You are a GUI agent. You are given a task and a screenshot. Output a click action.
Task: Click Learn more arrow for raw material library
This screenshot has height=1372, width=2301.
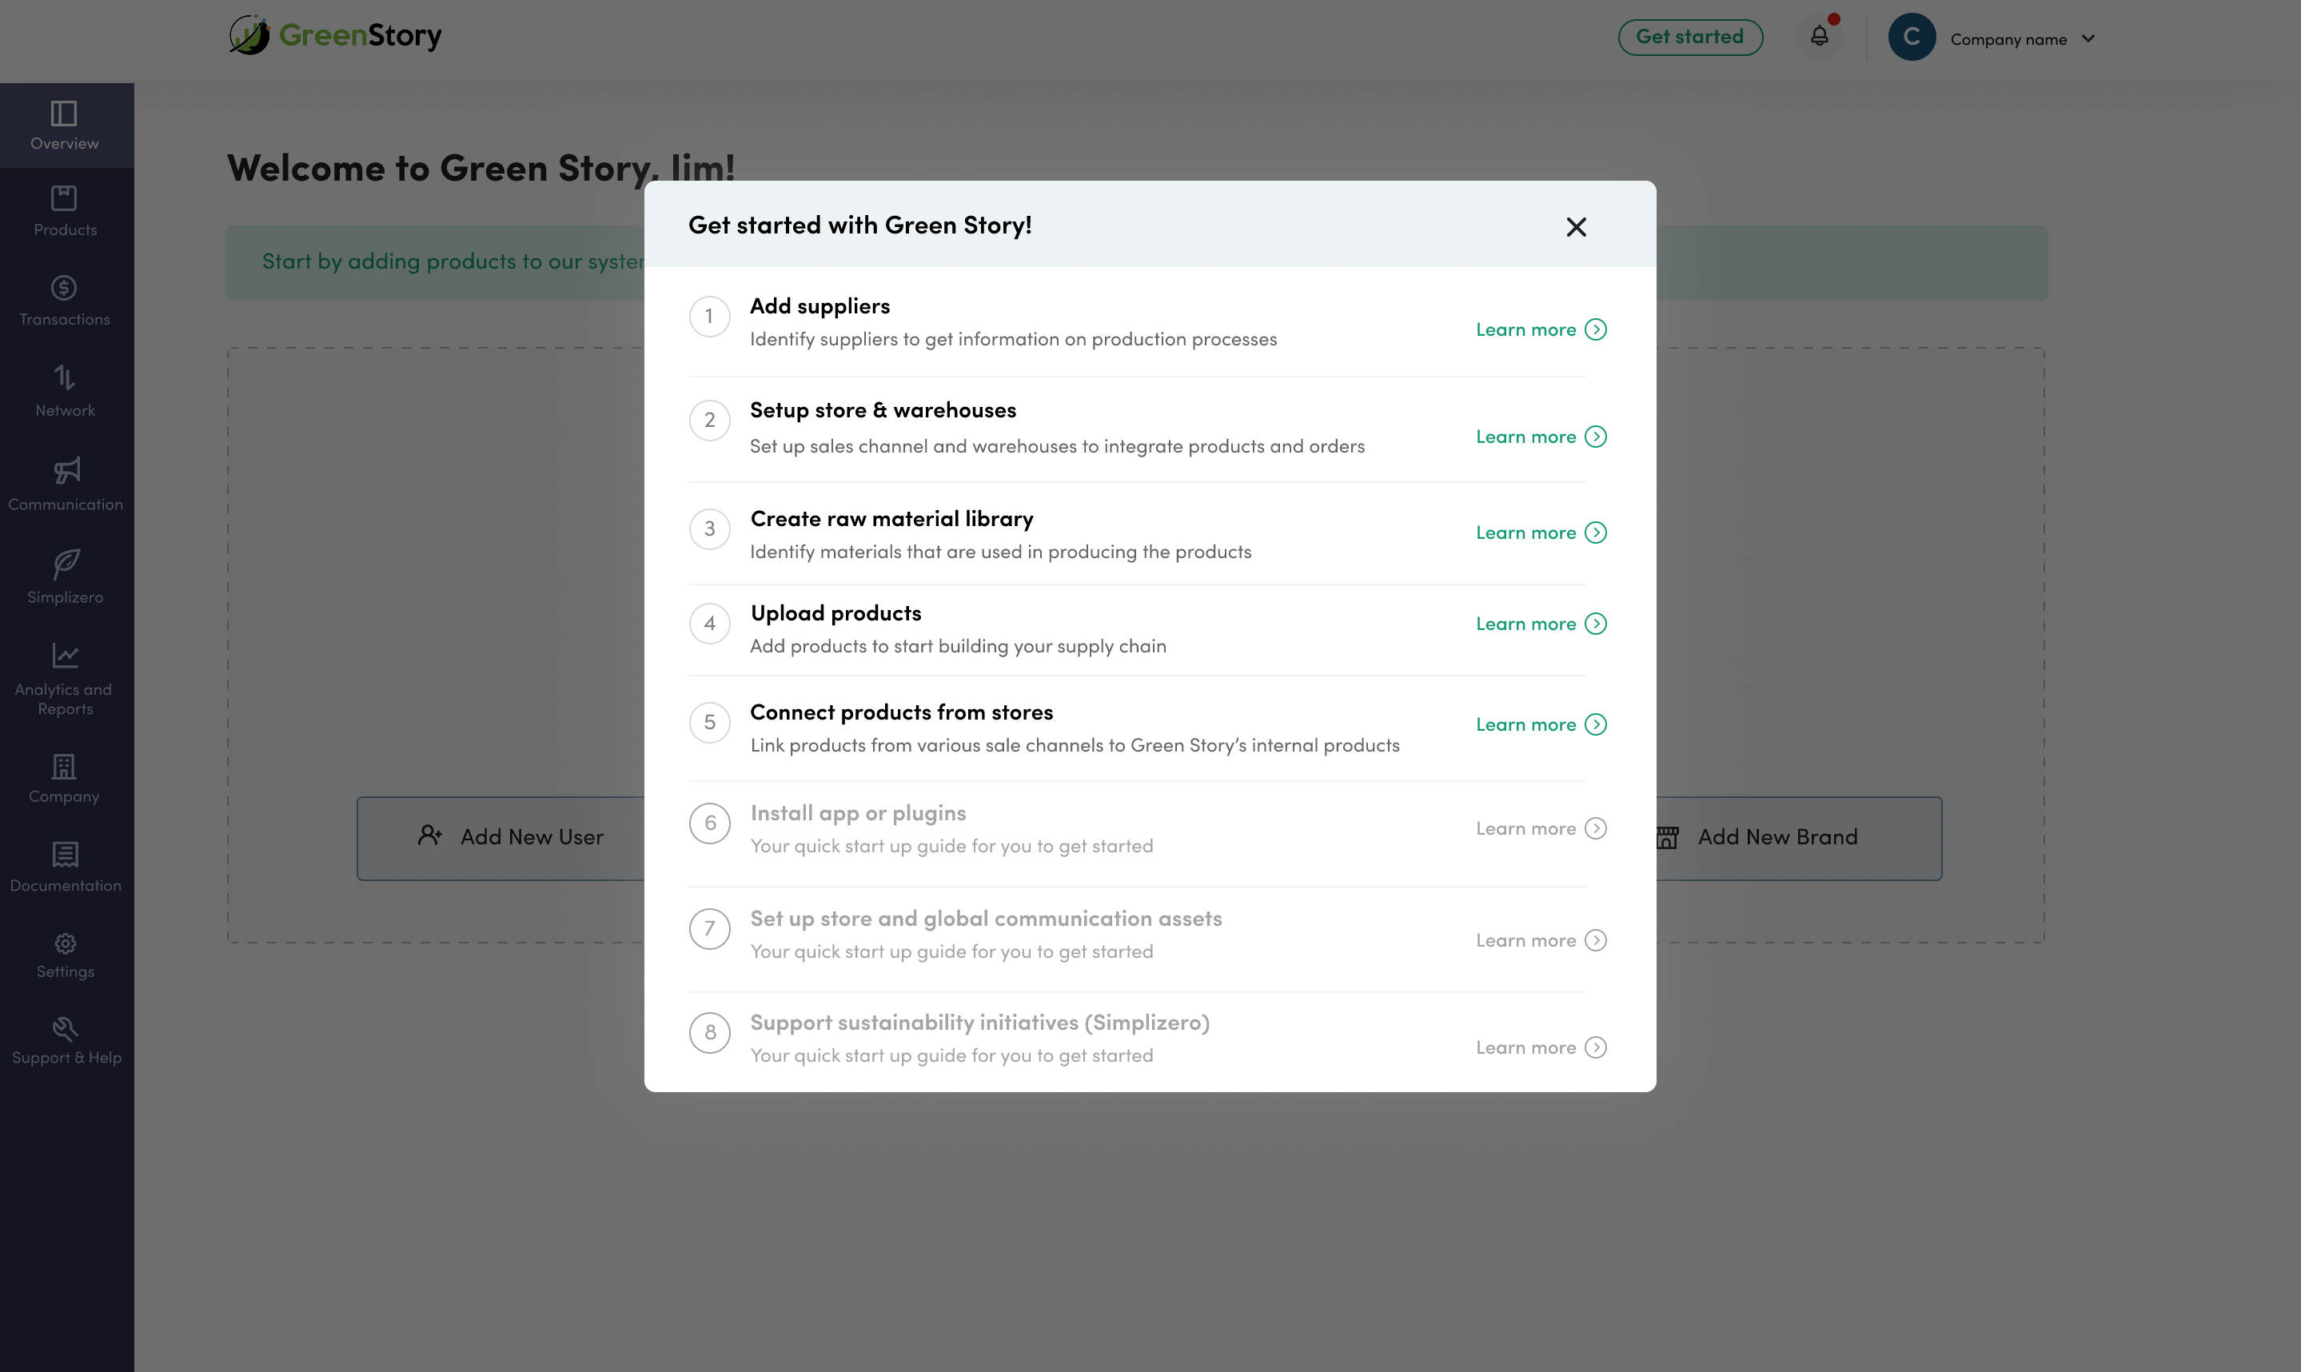coord(1596,532)
